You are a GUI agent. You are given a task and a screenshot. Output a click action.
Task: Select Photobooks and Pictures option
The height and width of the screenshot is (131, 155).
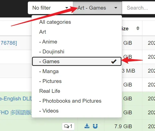pyautogui.click(x=77, y=101)
